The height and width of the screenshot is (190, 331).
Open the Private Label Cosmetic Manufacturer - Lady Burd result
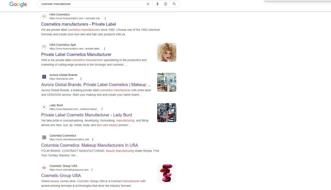pos(86,115)
